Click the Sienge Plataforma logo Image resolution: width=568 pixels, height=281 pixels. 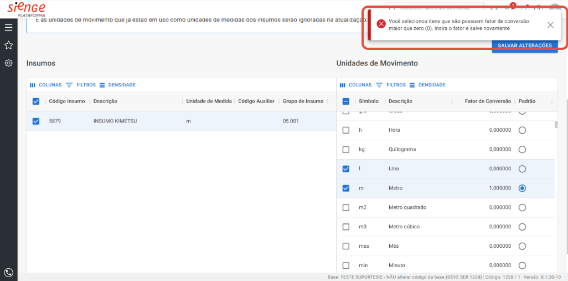27,9
